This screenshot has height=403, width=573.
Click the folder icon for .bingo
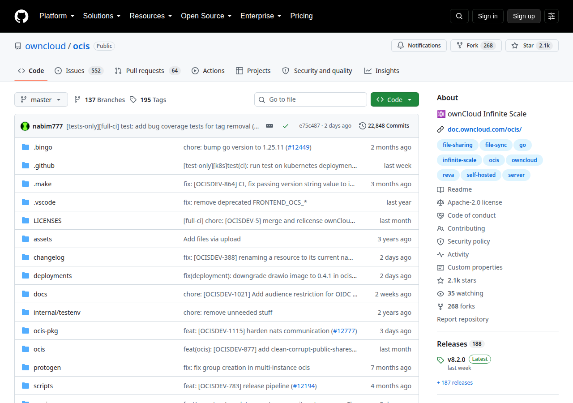pyautogui.click(x=26, y=147)
